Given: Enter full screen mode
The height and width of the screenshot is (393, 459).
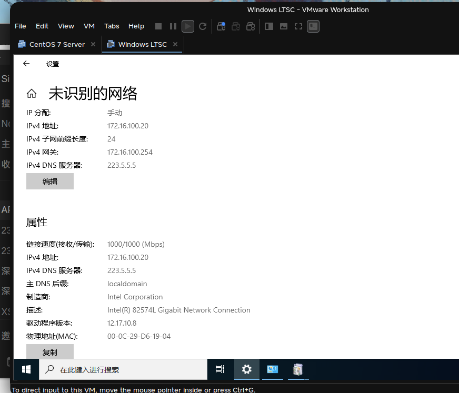Looking at the screenshot, I should [298, 26].
